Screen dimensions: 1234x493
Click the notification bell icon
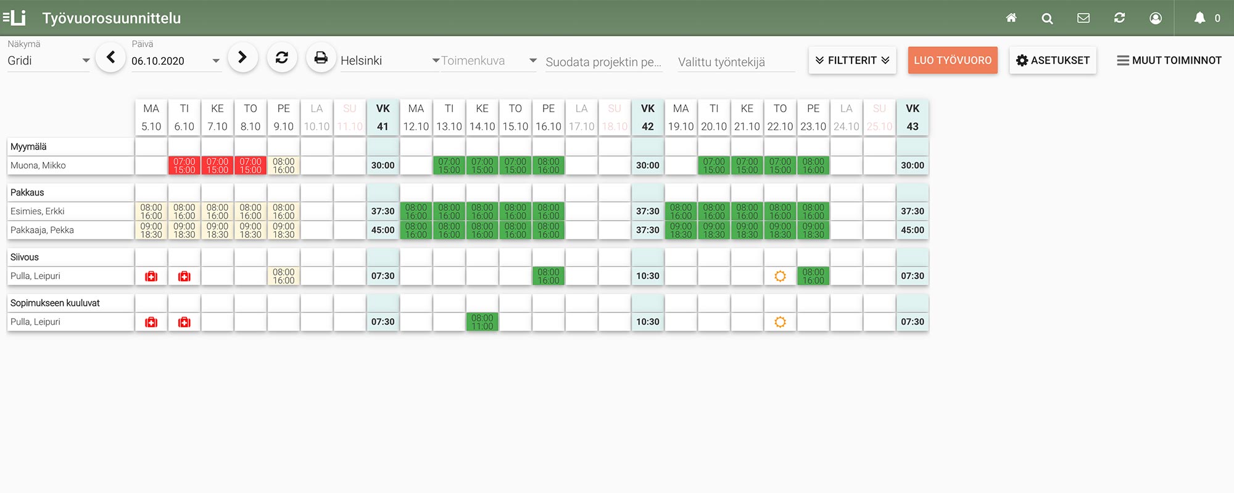pos(1199,18)
